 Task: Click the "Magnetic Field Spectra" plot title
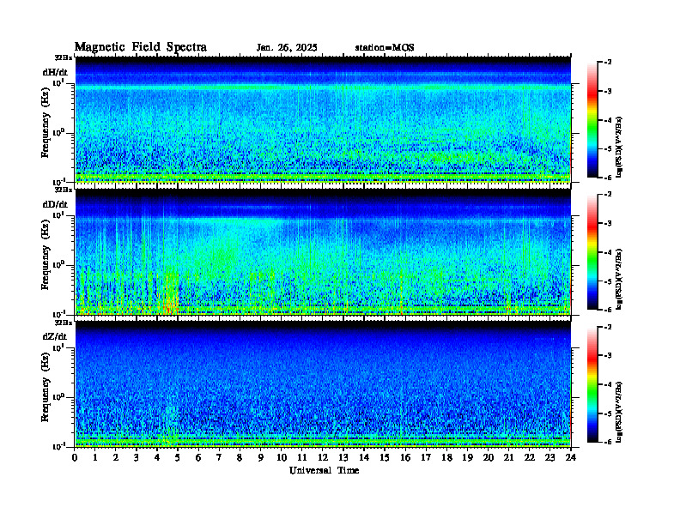141,47
